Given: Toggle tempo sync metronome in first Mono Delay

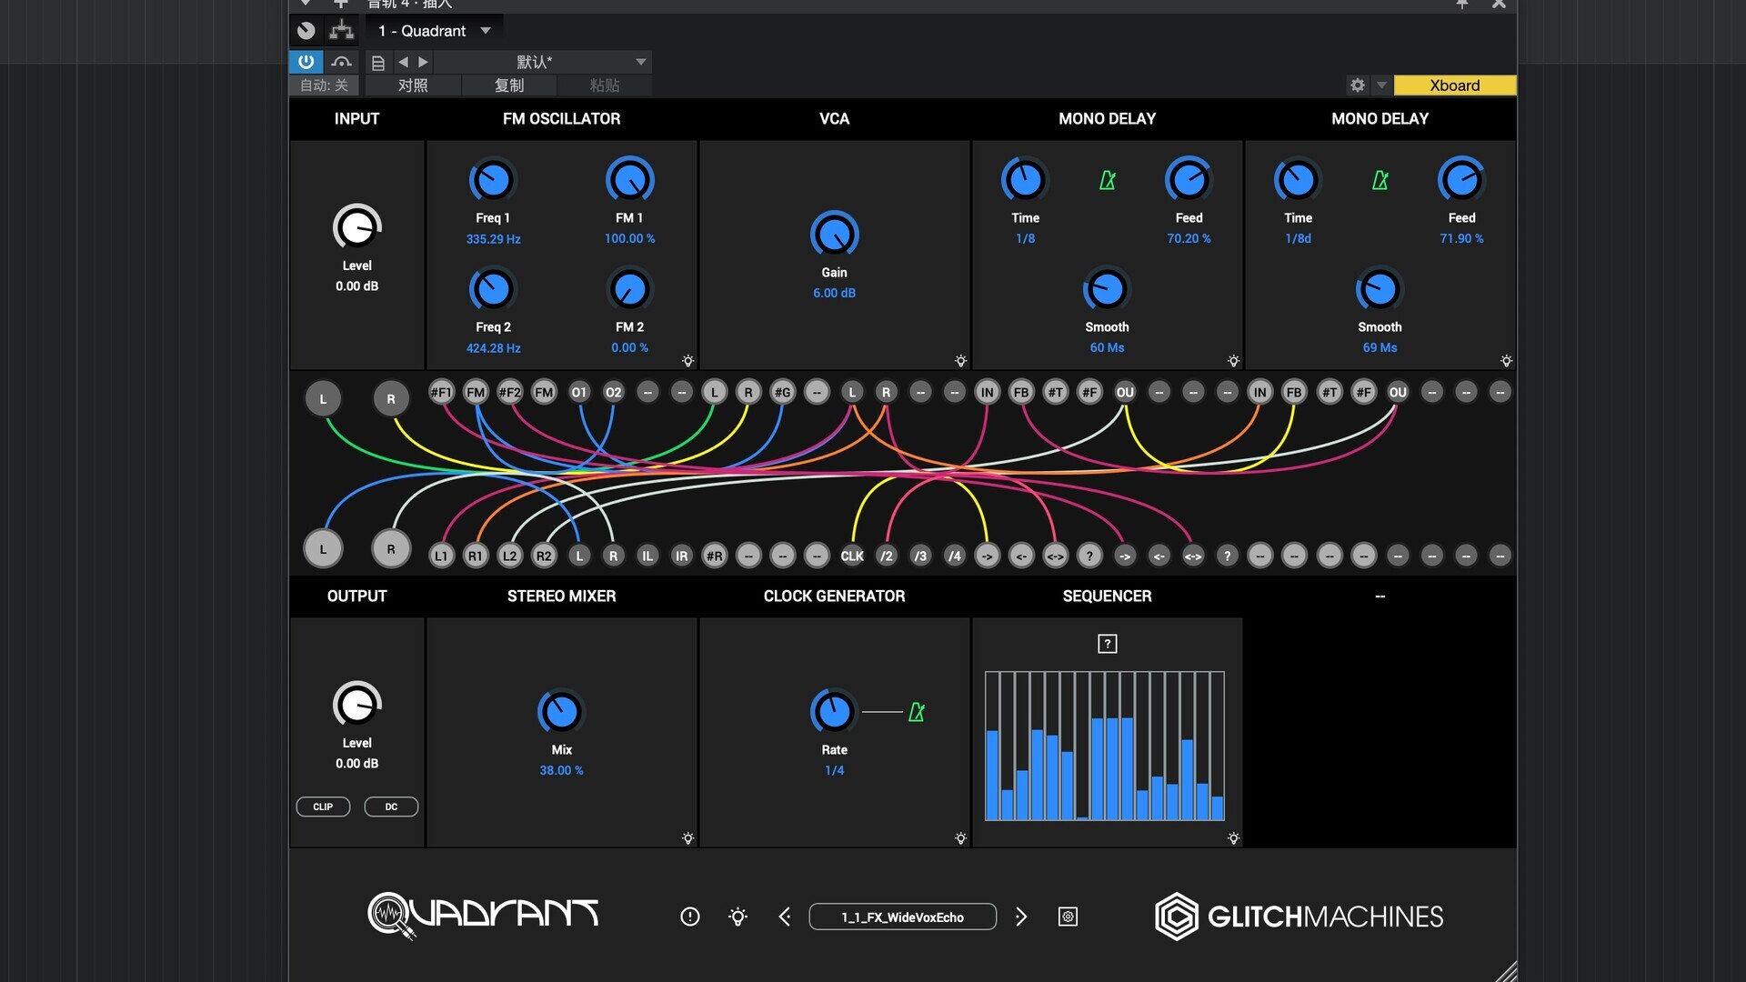Looking at the screenshot, I should pos(1107,180).
